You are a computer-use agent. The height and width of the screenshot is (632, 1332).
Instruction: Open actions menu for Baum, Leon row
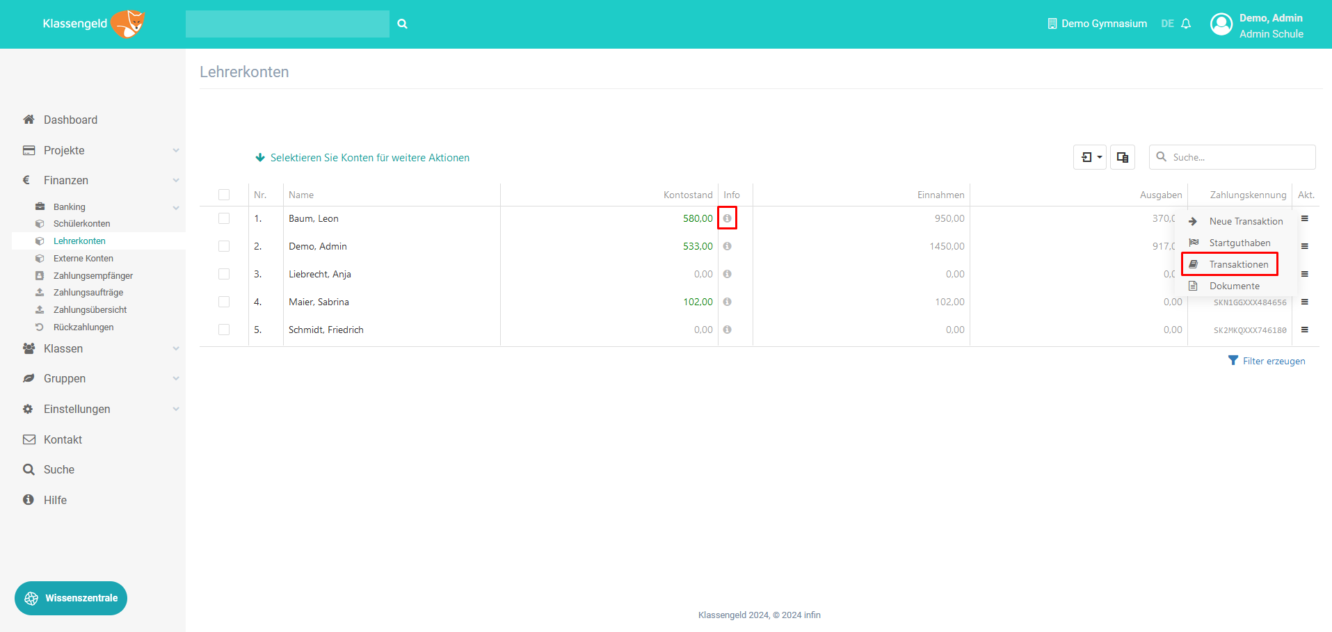pos(1305,218)
